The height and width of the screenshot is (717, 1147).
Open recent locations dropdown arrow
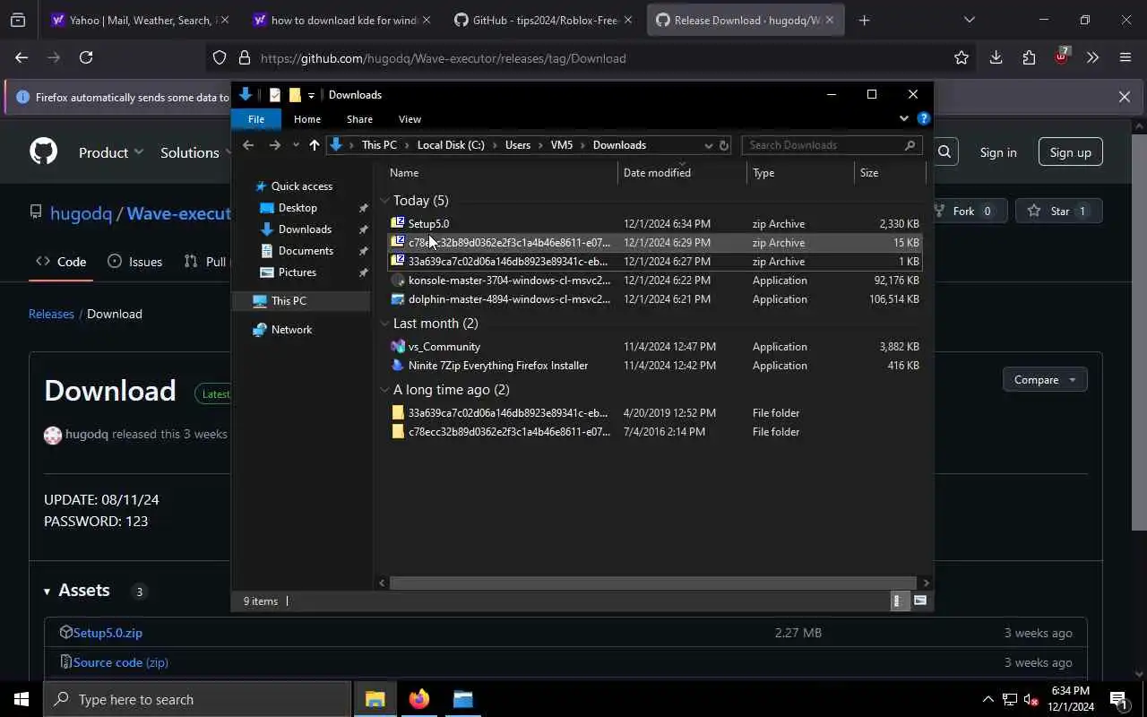(x=296, y=145)
